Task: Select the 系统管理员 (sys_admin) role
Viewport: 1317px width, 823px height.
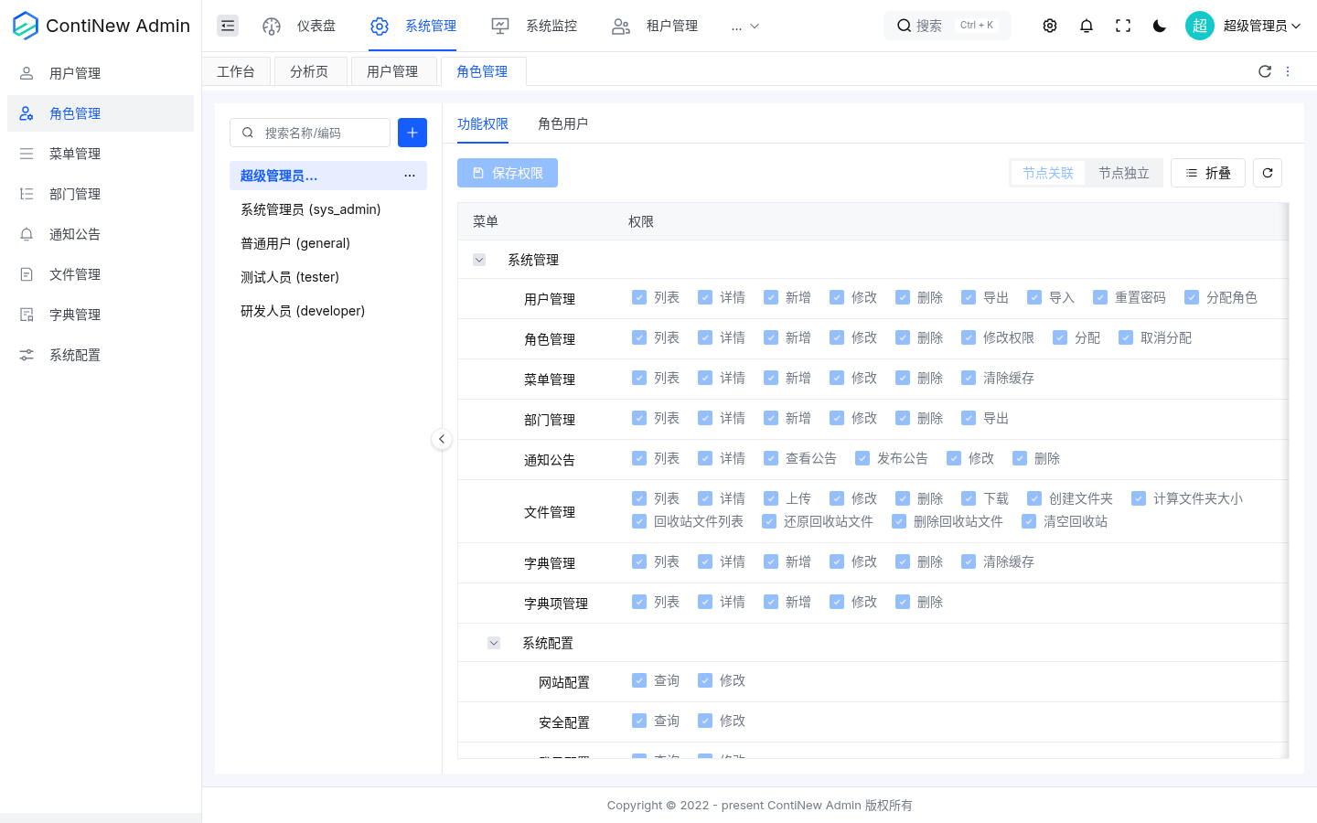Action: [328, 209]
